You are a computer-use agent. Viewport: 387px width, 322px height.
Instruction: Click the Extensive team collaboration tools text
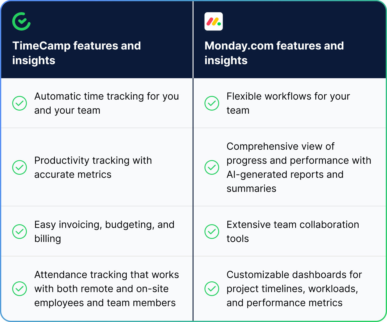tap(293, 232)
